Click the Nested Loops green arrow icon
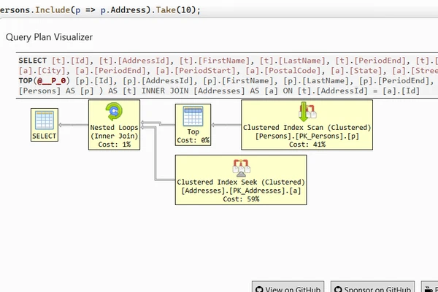This screenshot has height=292, width=438. pyautogui.click(x=114, y=111)
